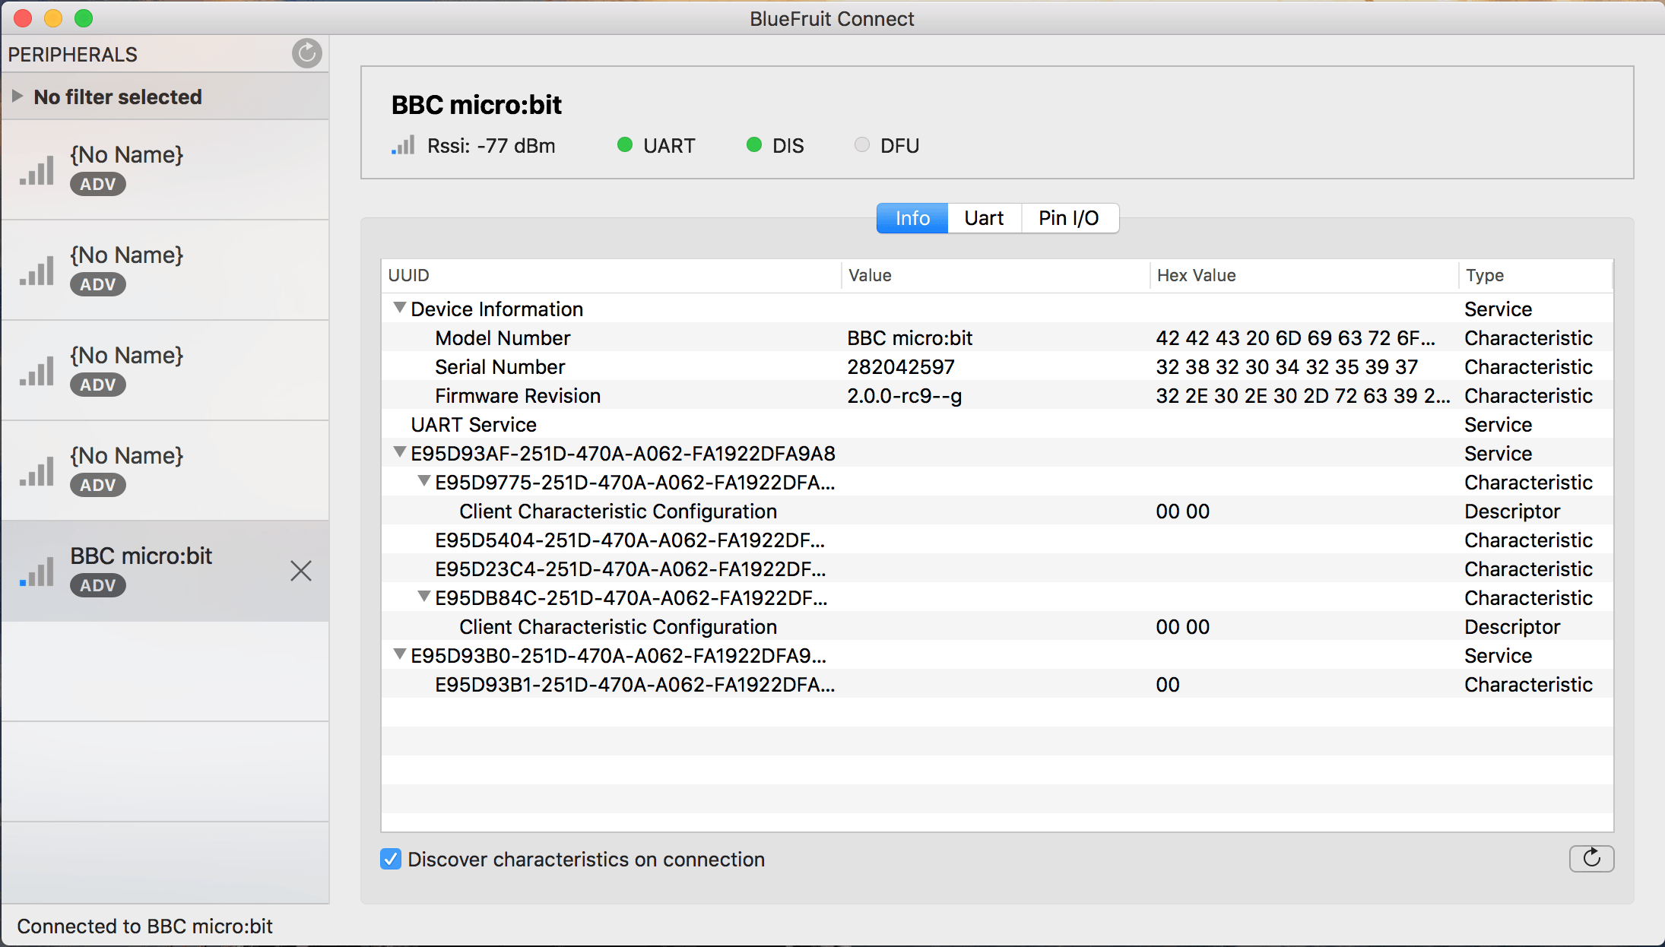Select the UART Service row
Viewport: 1665px width, 947px height.
[x=474, y=425]
